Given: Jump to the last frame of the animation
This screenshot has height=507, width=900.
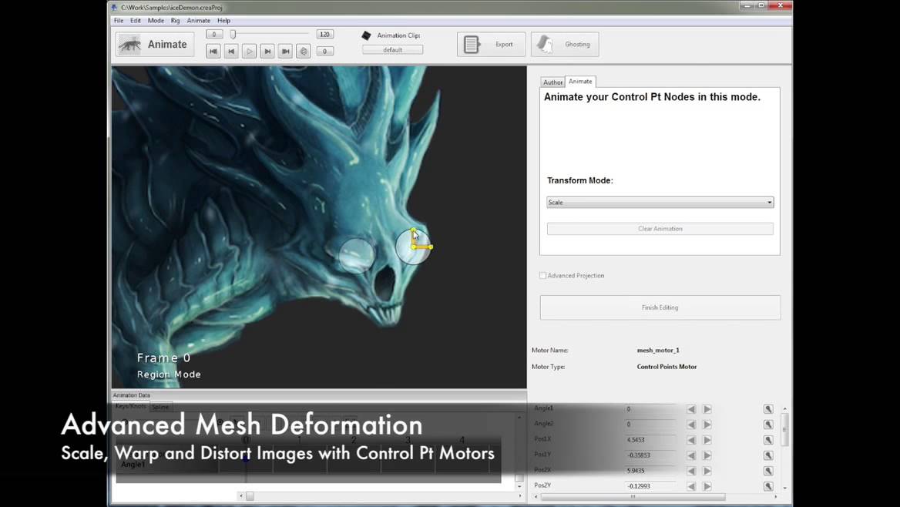Looking at the screenshot, I should click(x=285, y=51).
